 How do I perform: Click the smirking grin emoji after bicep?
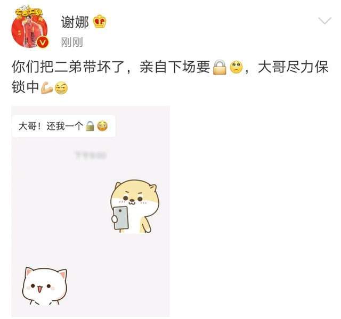pos(61,88)
